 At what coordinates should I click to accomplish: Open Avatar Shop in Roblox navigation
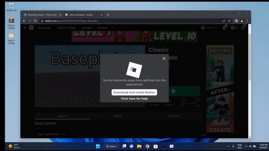pos(66,28)
